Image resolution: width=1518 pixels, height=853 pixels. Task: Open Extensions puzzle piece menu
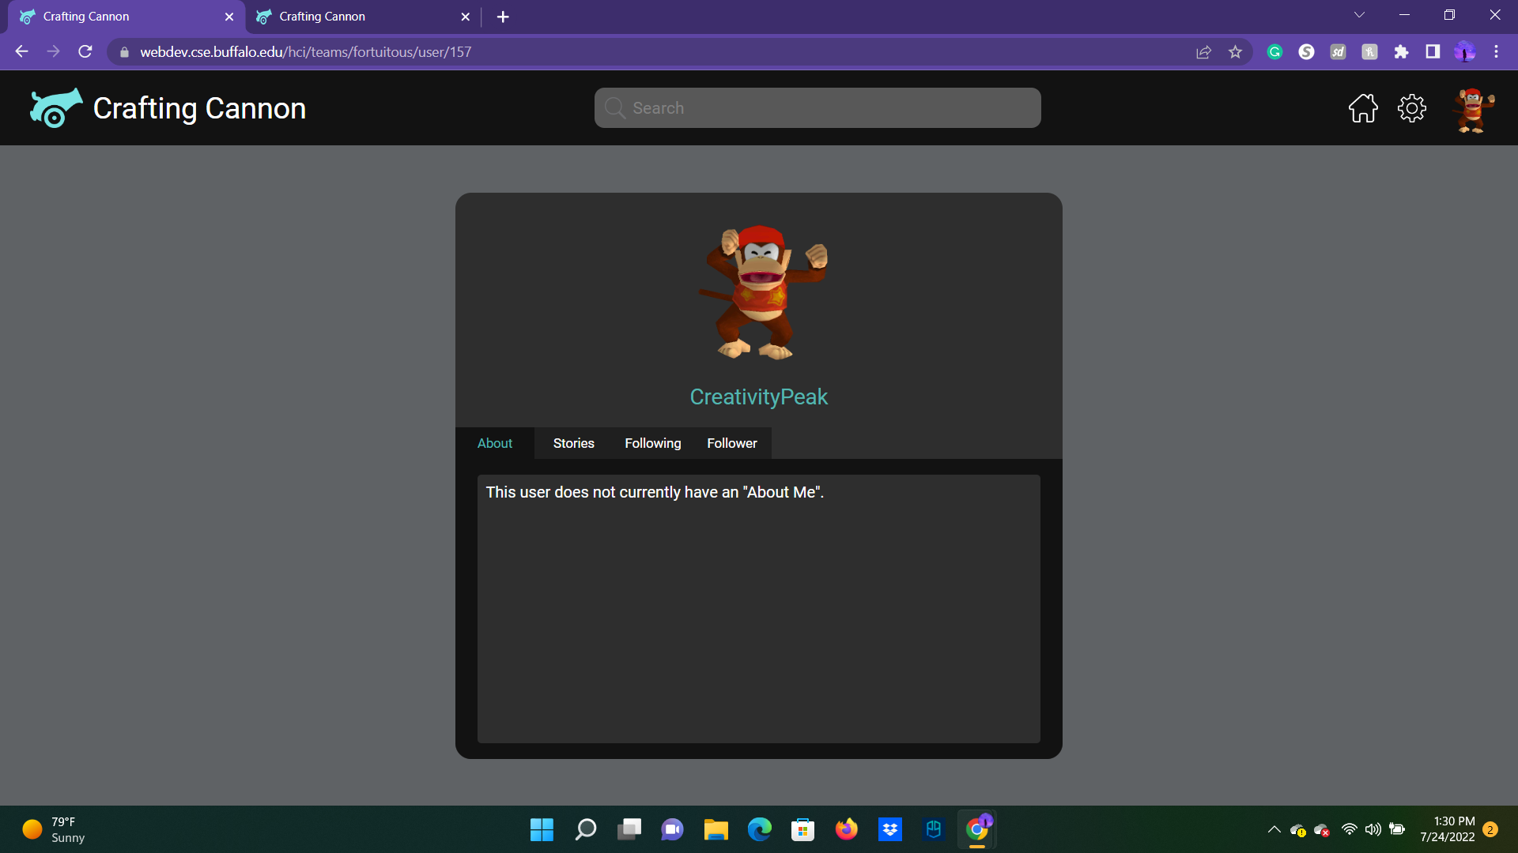[1401, 52]
